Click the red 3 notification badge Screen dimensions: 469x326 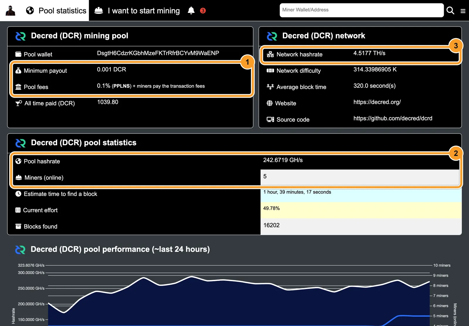tap(203, 11)
